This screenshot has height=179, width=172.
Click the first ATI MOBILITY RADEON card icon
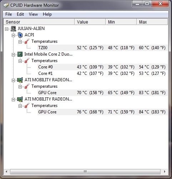(x=20, y=80)
